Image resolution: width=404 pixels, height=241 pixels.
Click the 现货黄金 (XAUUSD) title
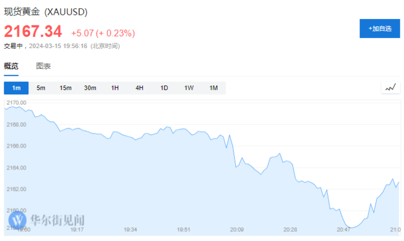pyautogui.click(x=46, y=12)
